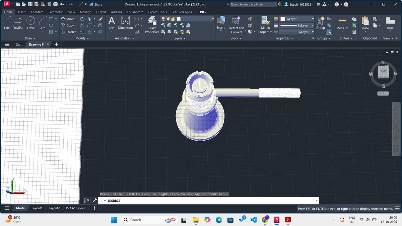Click the btech41623023 account button
402x226 pixels.
pos(298,4)
